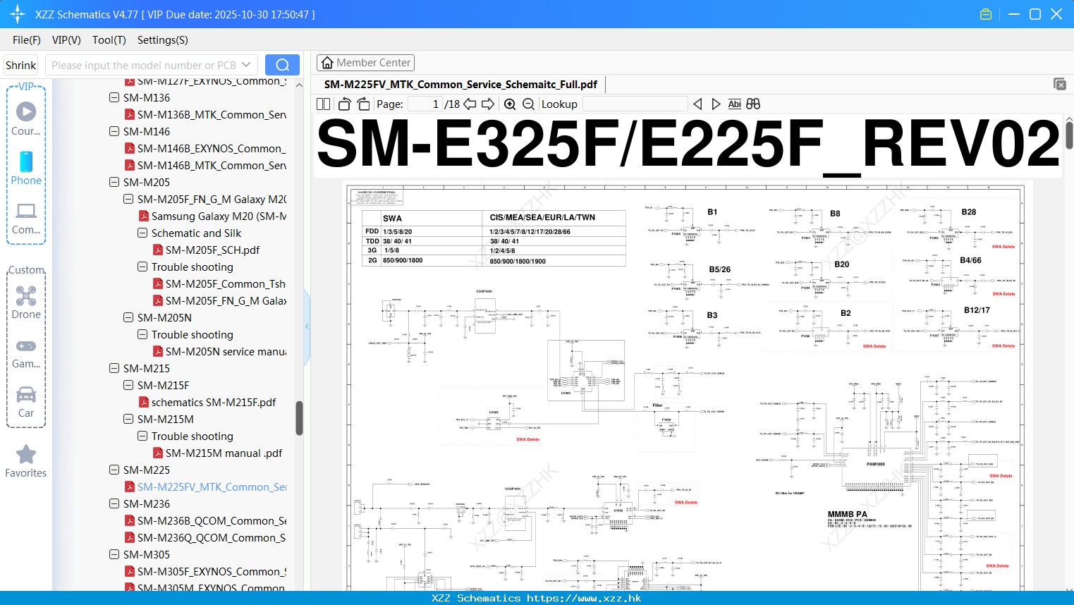Click the search magnifier button

pyautogui.click(x=282, y=65)
